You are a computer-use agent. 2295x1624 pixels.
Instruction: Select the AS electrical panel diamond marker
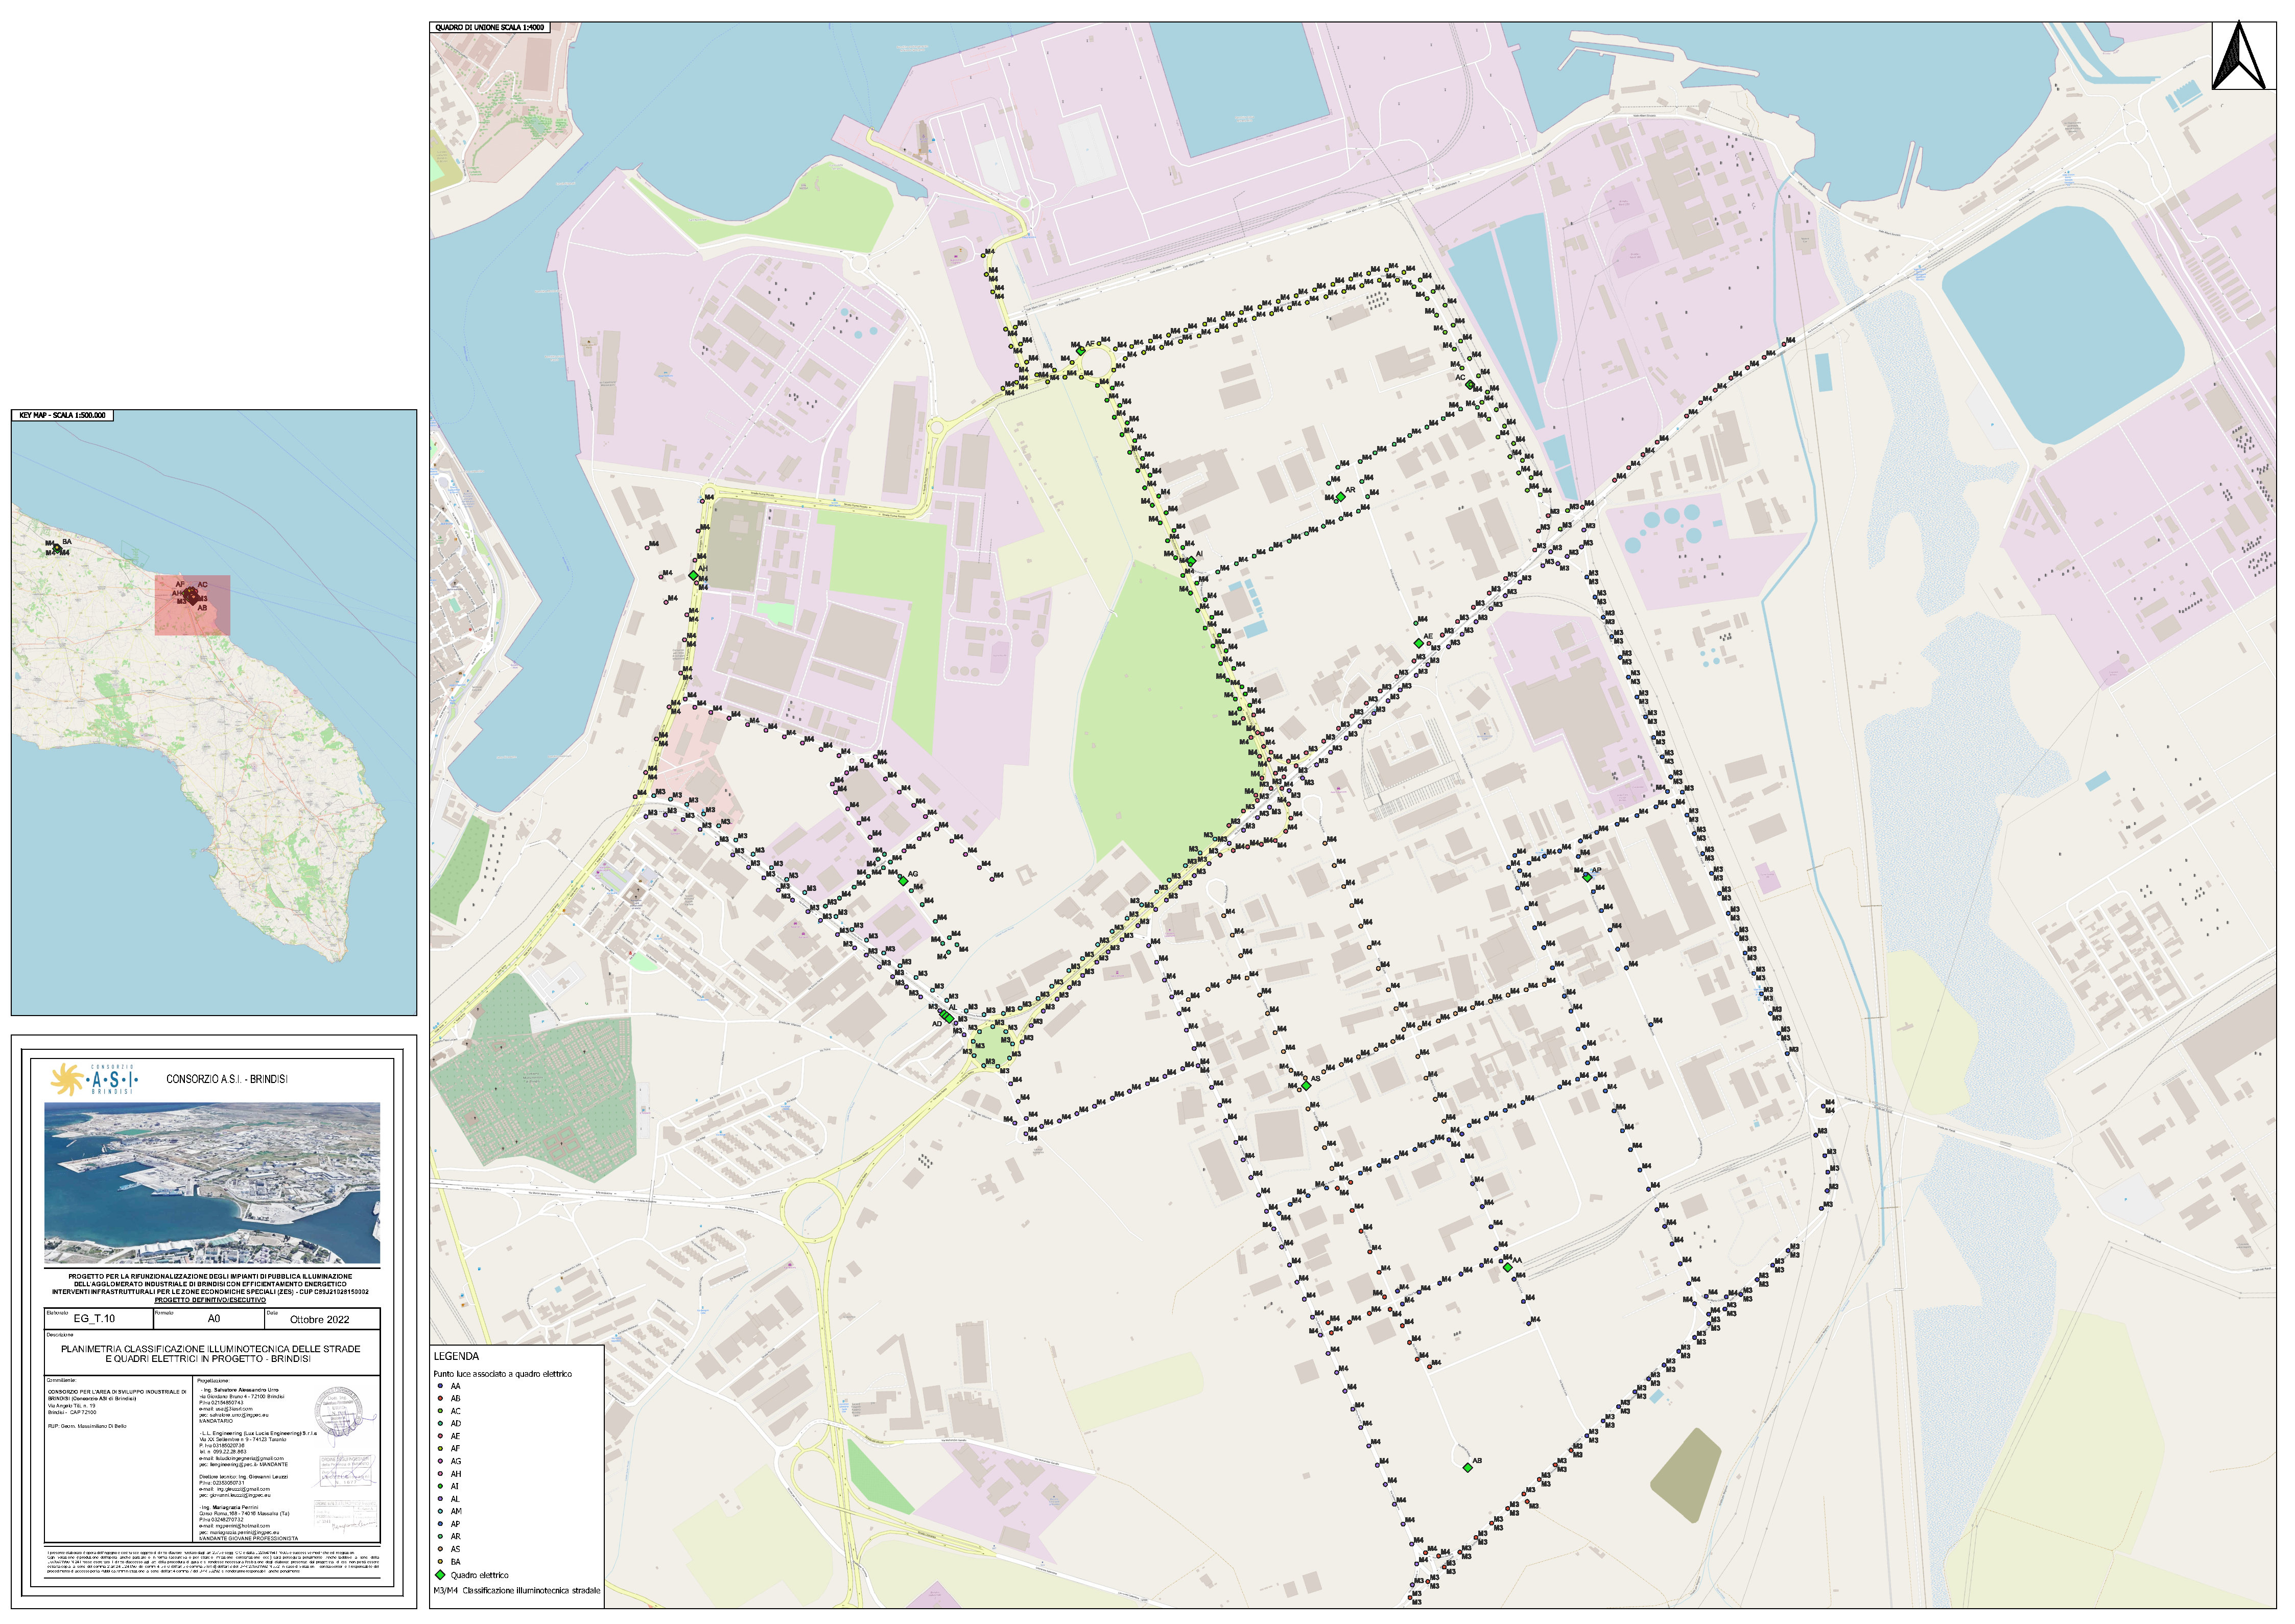[1307, 1086]
